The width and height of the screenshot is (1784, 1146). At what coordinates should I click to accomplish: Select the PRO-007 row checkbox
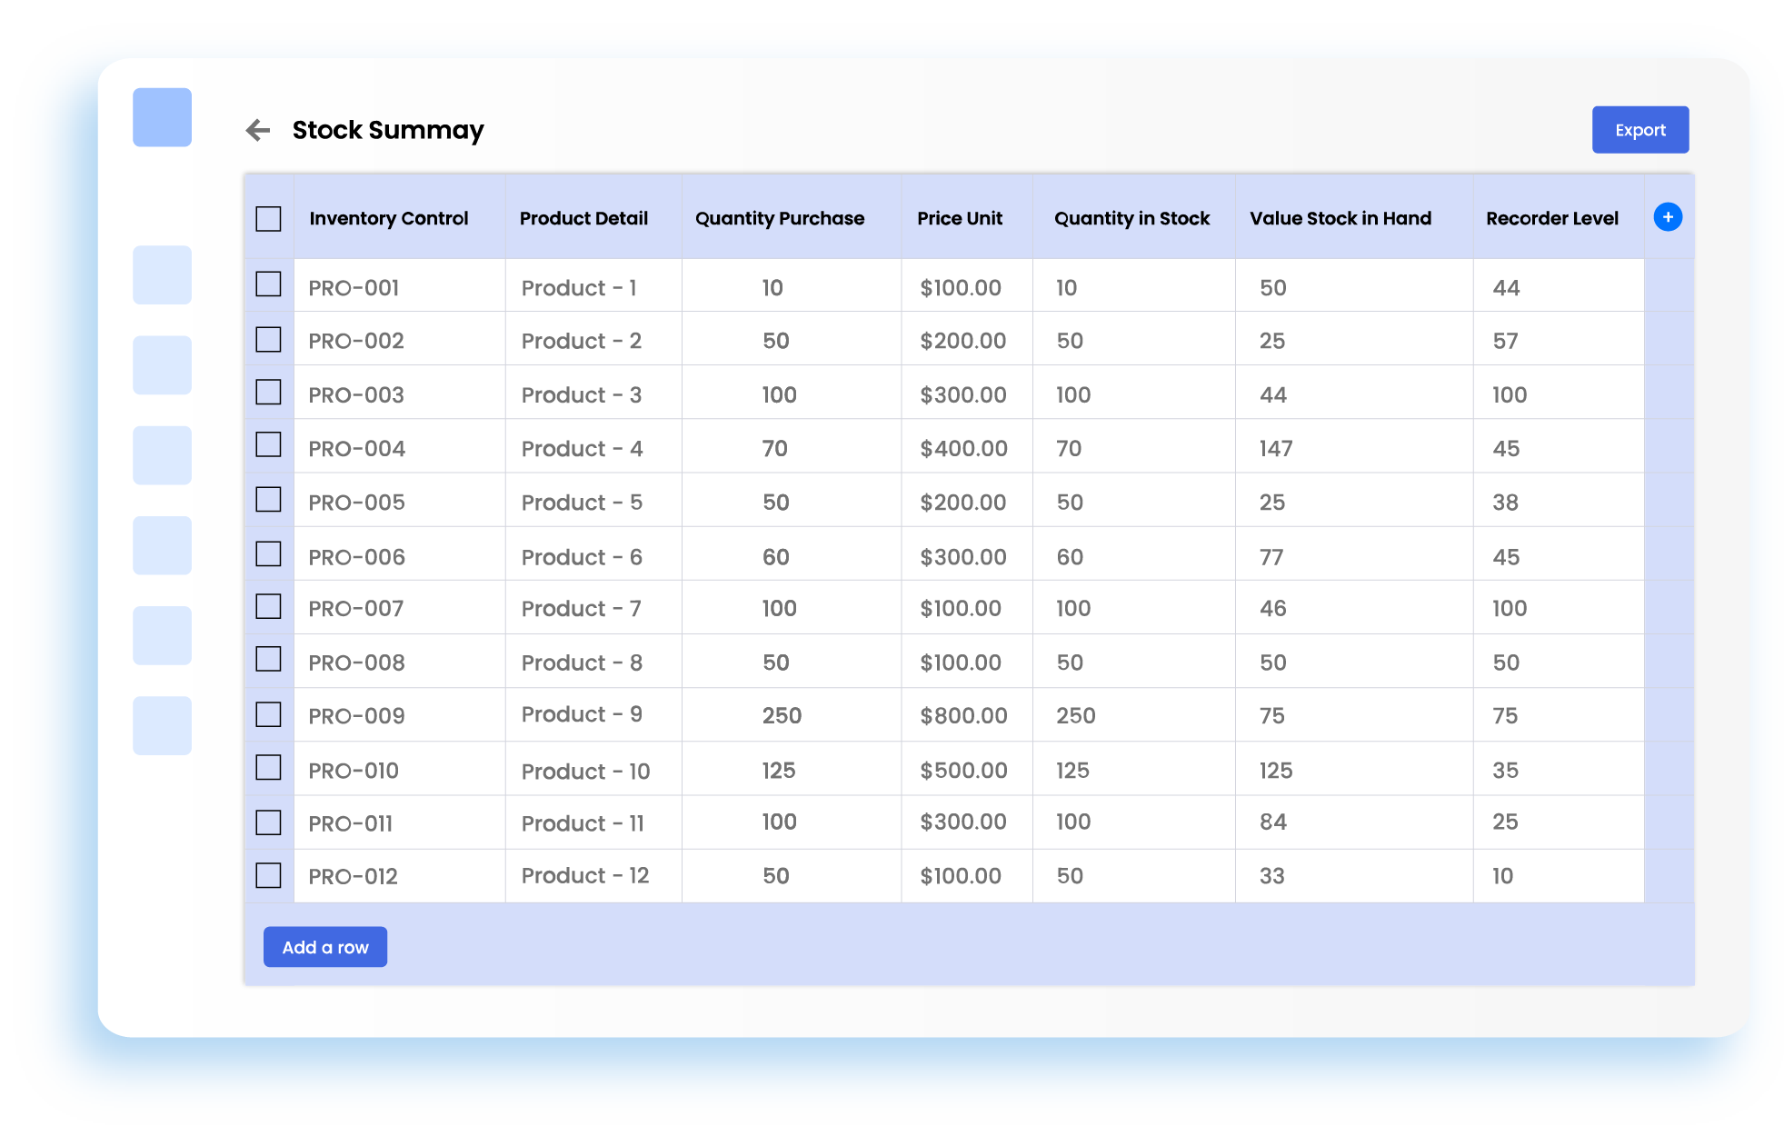(x=268, y=606)
